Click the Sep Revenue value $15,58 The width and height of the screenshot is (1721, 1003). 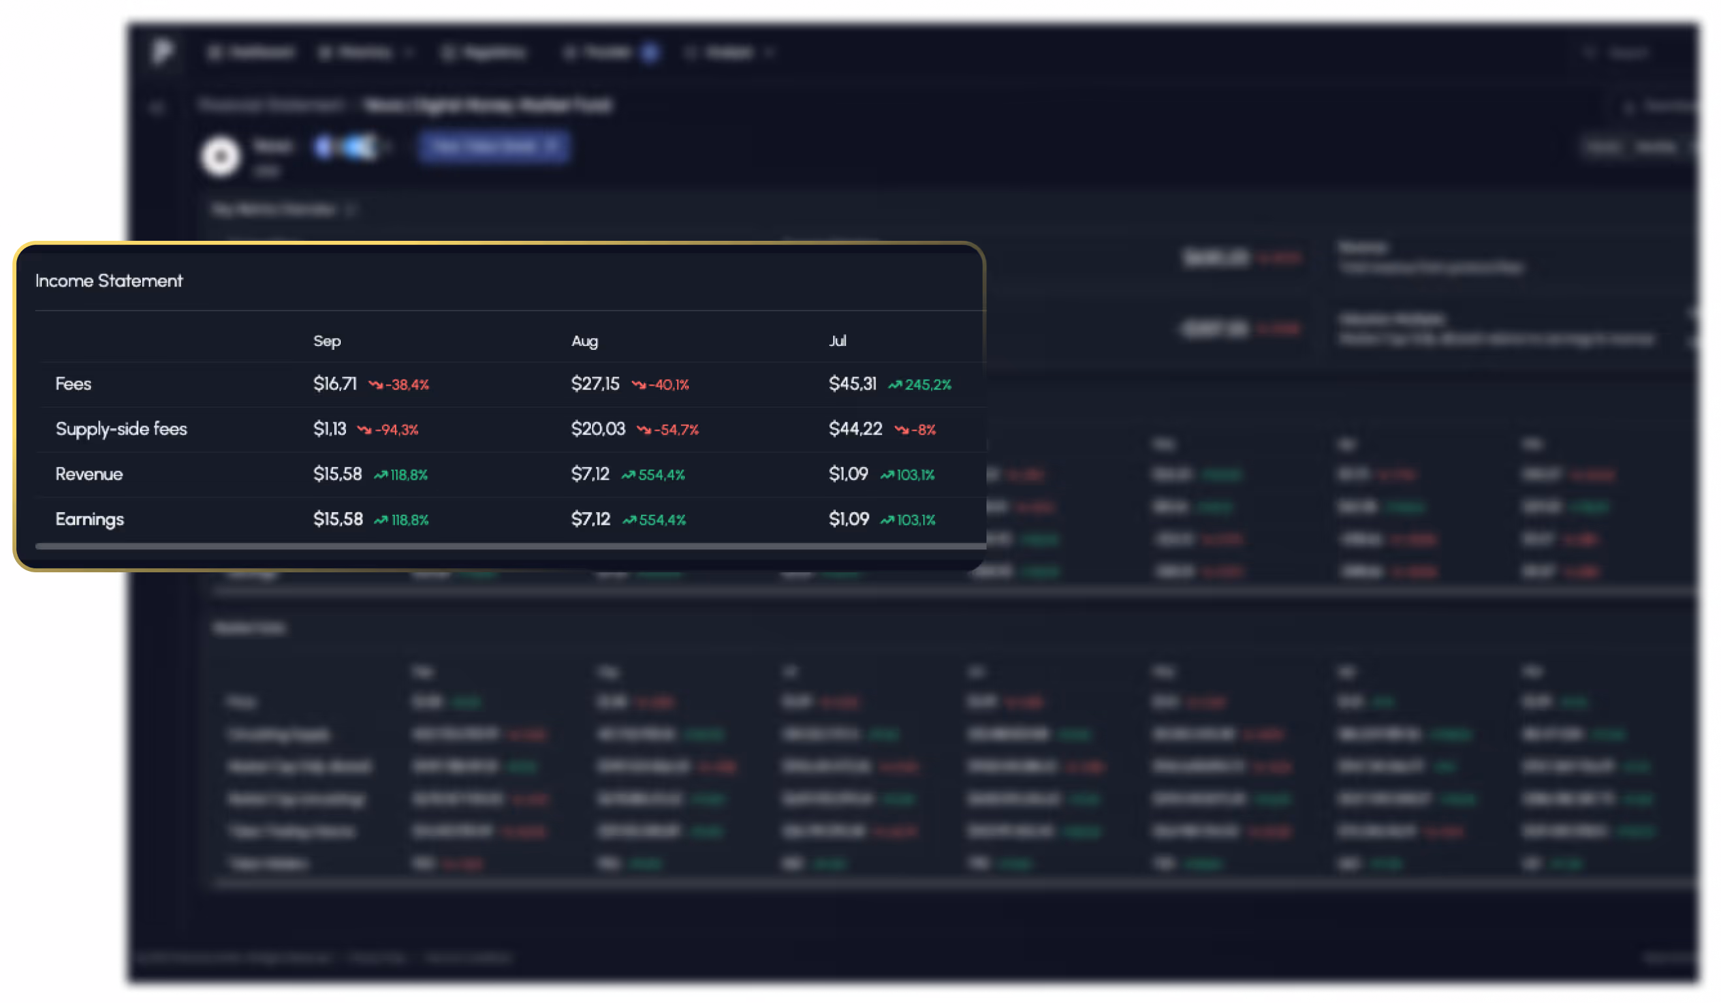point(338,474)
